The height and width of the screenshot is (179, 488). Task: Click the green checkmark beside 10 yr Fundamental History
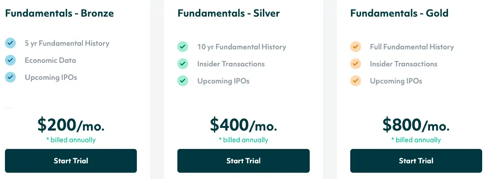tap(183, 47)
